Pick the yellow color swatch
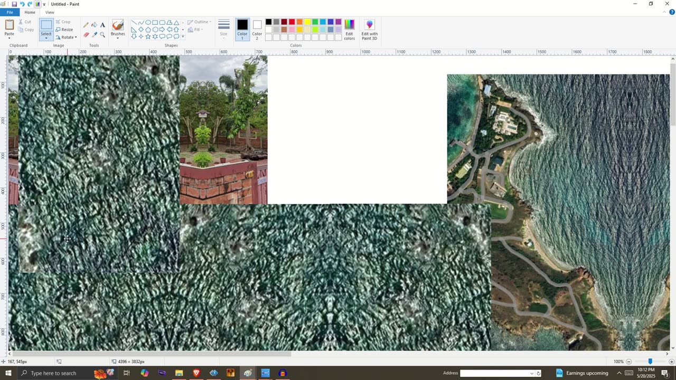This screenshot has width=676, height=380. click(x=307, y=22)
